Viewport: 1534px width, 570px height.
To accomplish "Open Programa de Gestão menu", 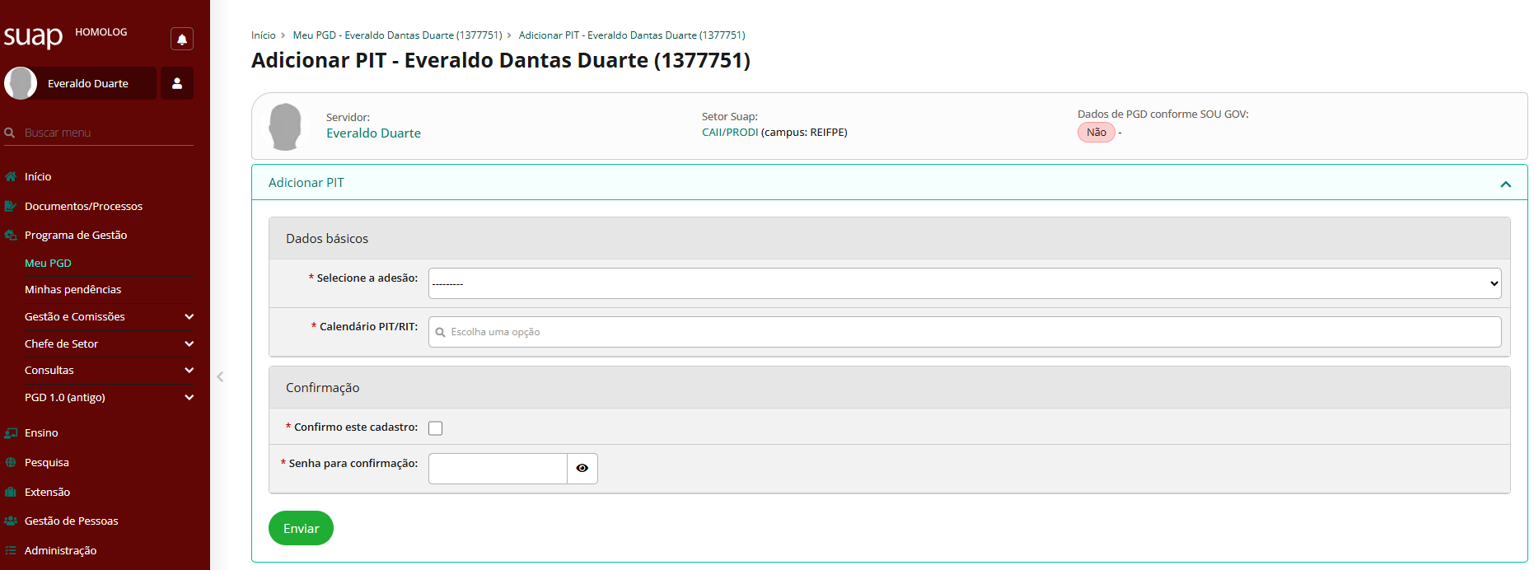I will 76,235.
